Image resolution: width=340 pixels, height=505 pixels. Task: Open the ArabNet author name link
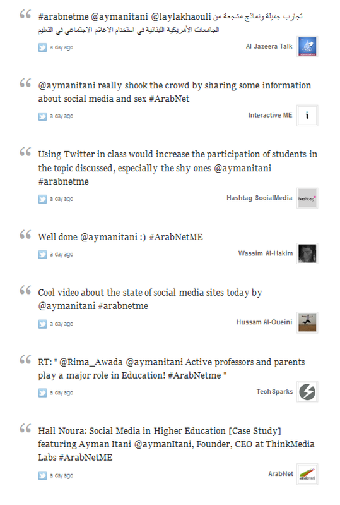pyautogui.click(x=281, y=474)
